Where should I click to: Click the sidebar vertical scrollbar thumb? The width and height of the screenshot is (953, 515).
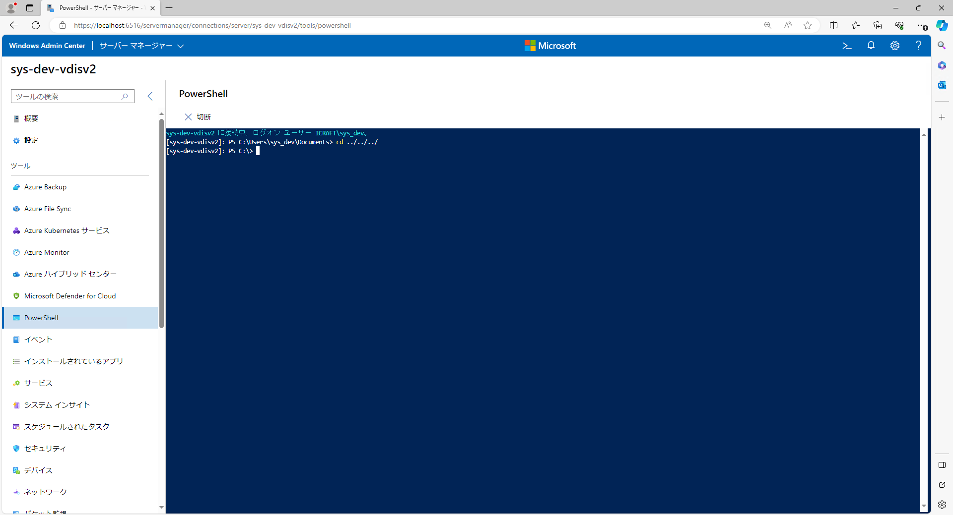point(161,223)
